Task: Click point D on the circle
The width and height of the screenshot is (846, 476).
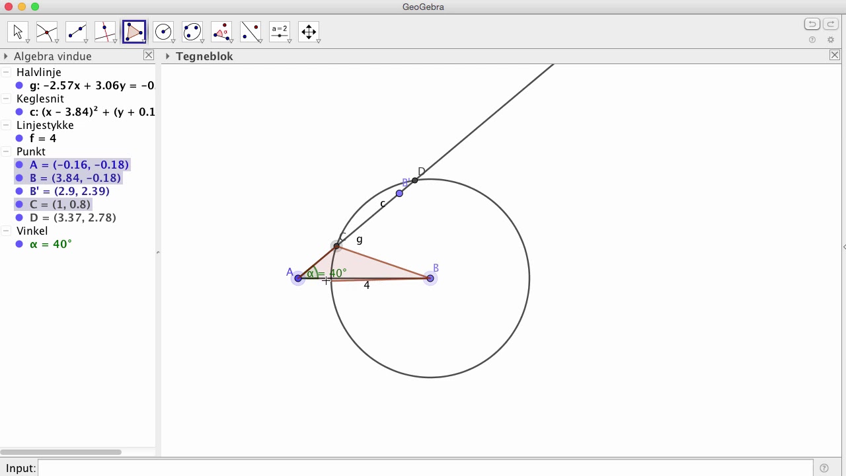Action: coord(414,180)
